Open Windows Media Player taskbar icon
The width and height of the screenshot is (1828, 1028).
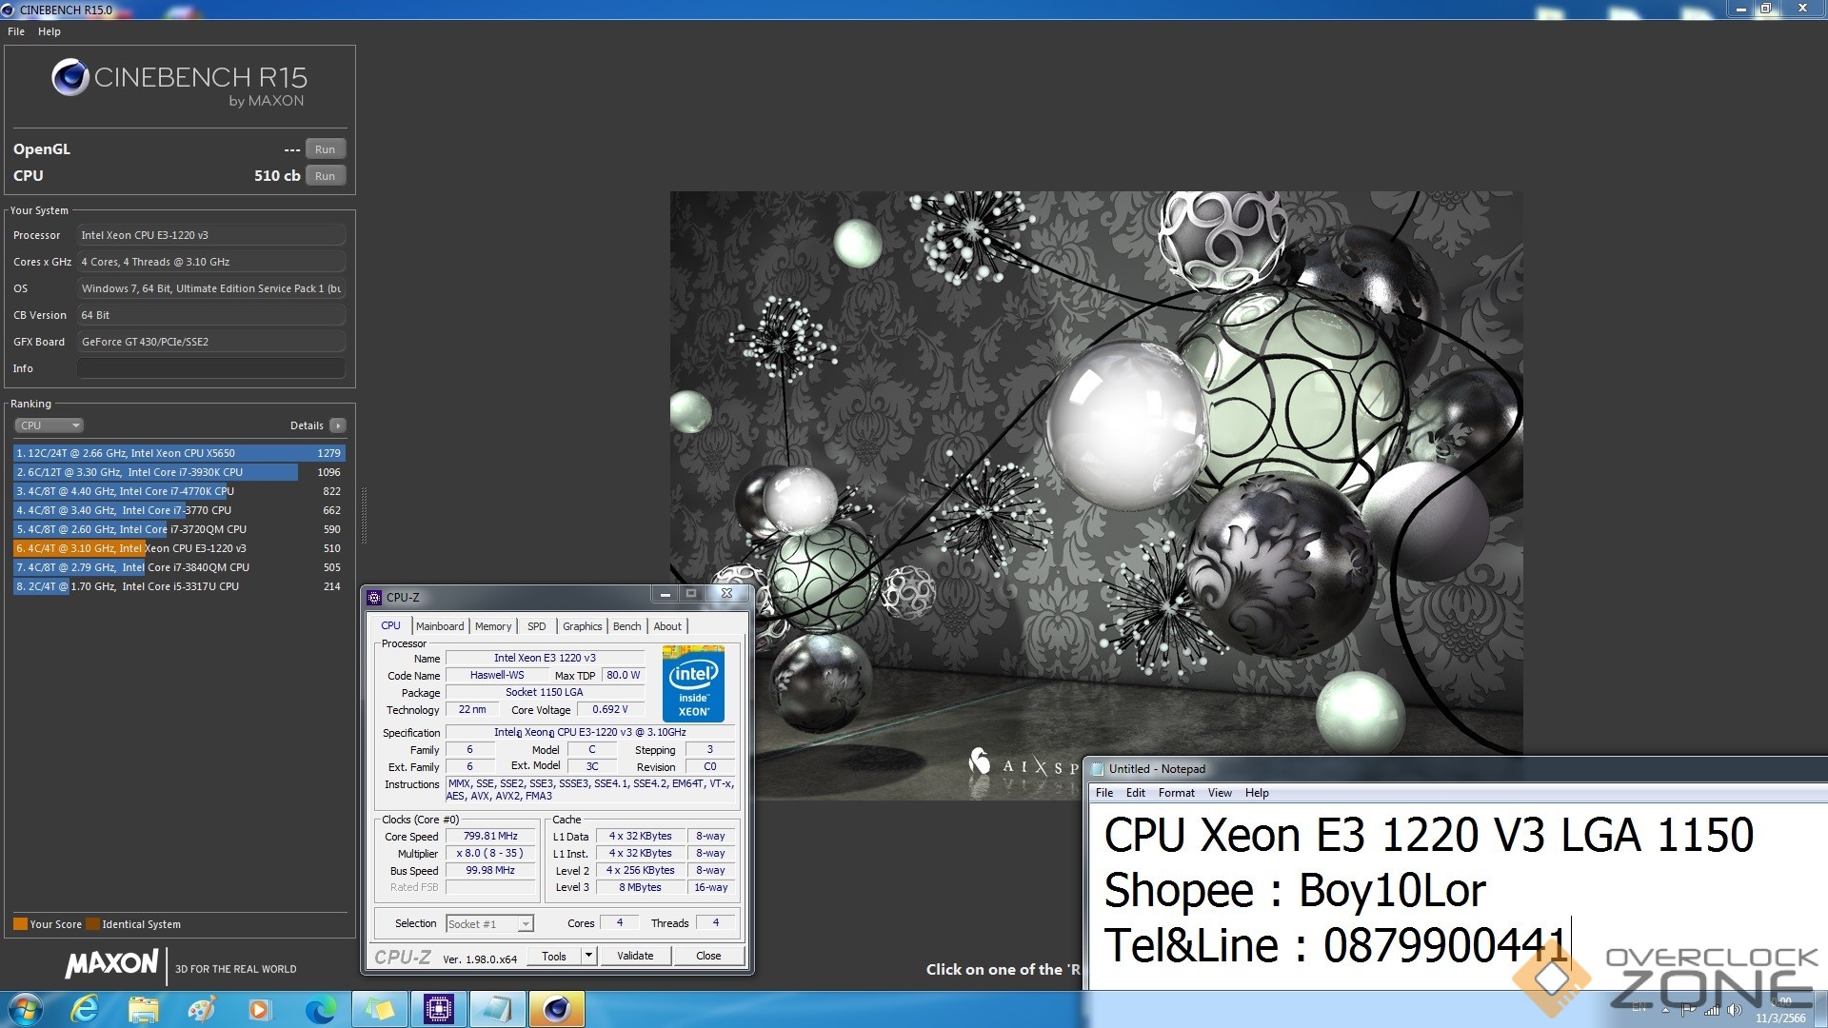(x=259, y=1008)
